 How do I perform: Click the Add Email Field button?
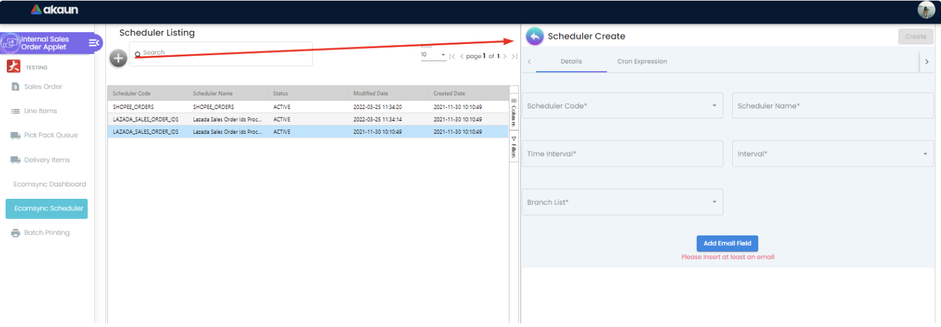[727, 243]
